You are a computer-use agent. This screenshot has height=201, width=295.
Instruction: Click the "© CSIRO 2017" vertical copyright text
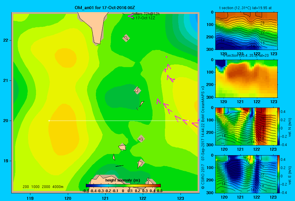point(203,177)
